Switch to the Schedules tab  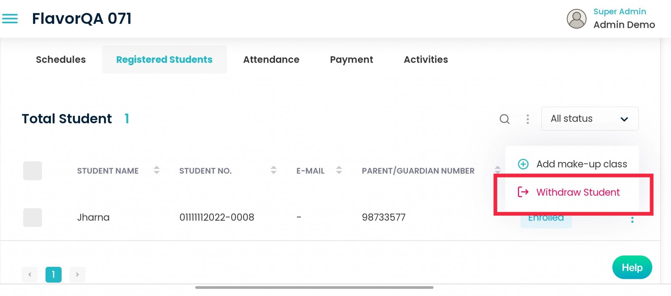(x=61, y=59)
